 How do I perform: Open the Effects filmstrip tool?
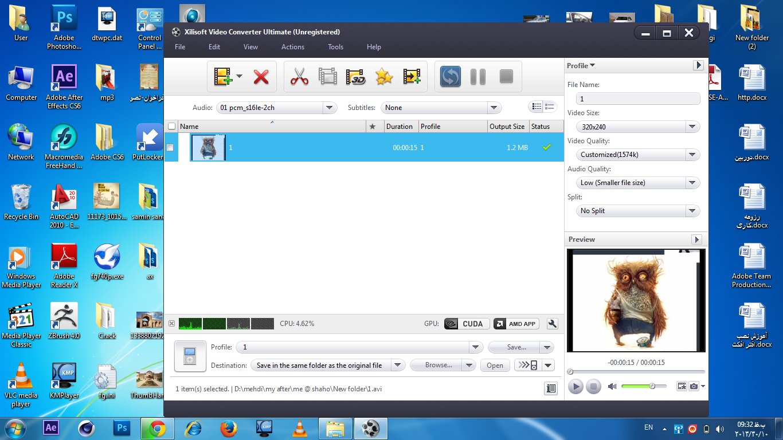[328, 76]
